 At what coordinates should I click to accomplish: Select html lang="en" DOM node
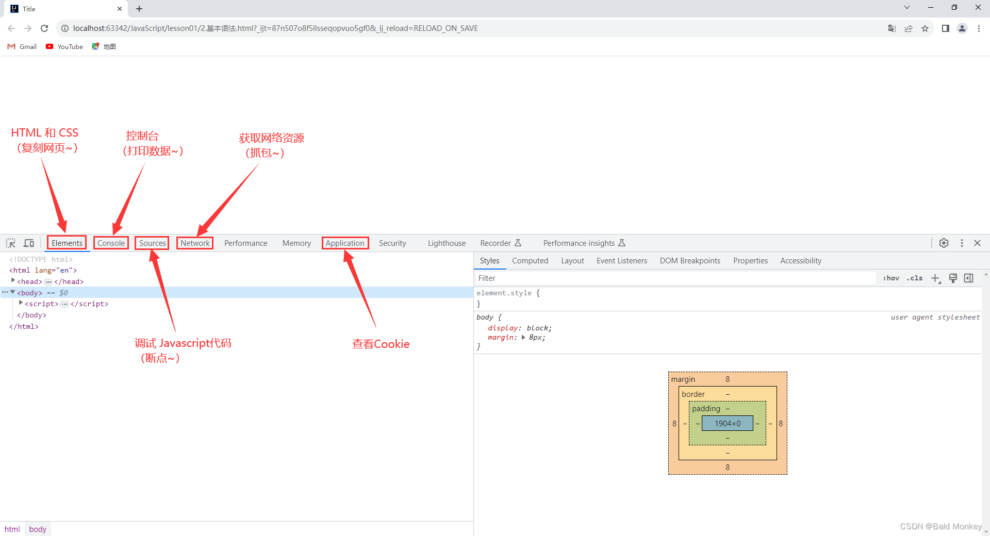tap(43, 270)
